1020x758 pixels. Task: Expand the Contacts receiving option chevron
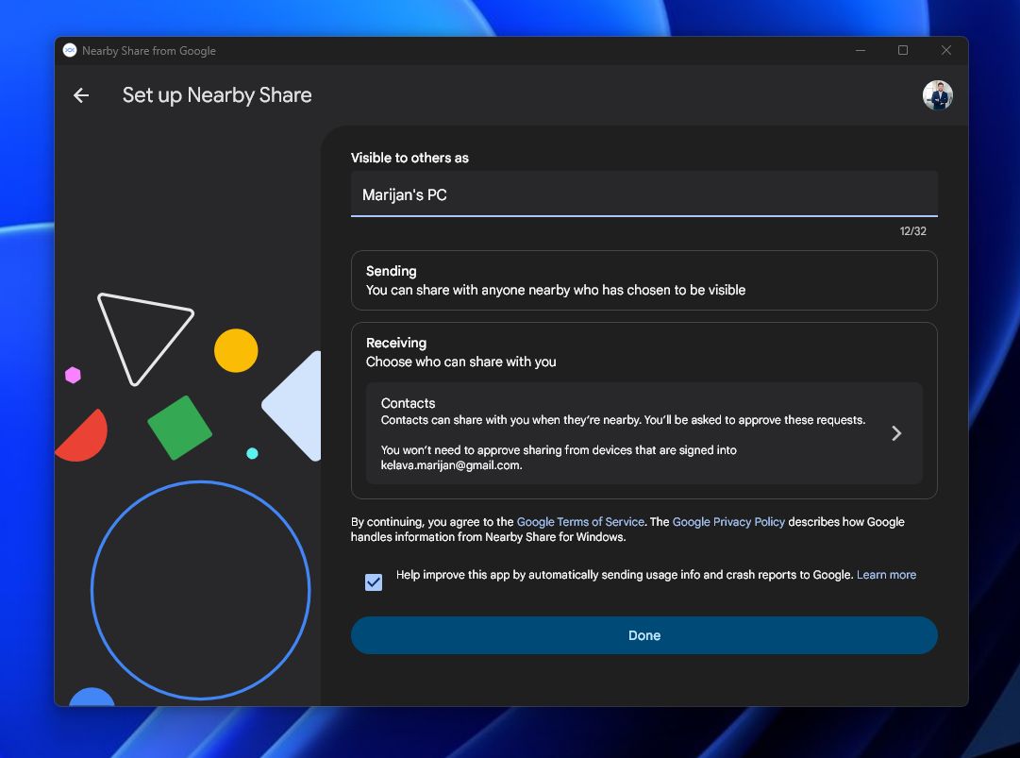pyautogui.click(x=895, y=433)
